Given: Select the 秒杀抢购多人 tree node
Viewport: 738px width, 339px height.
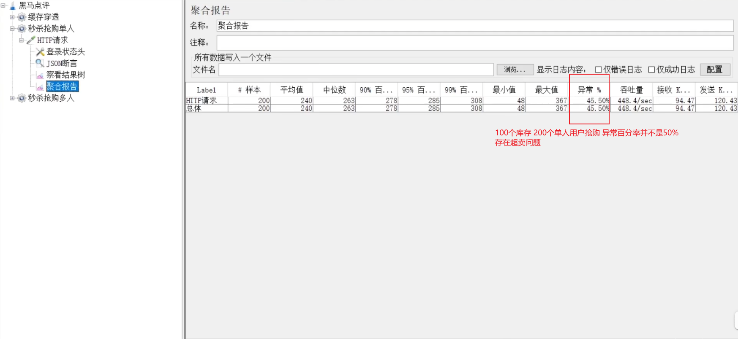Looking at the screenshot, I should [x=51, y=98].
